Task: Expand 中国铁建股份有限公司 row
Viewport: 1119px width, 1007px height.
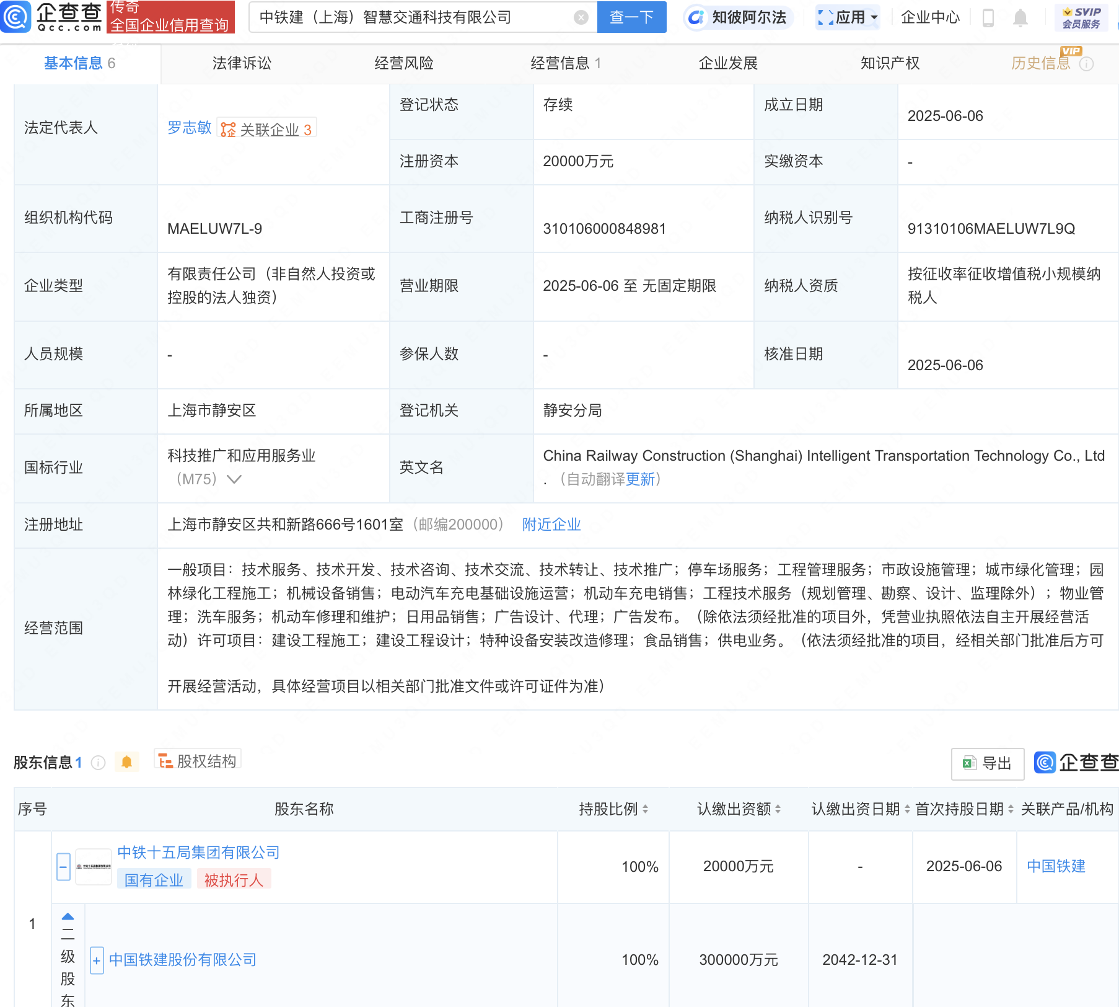Action: [x=97, y=960]
